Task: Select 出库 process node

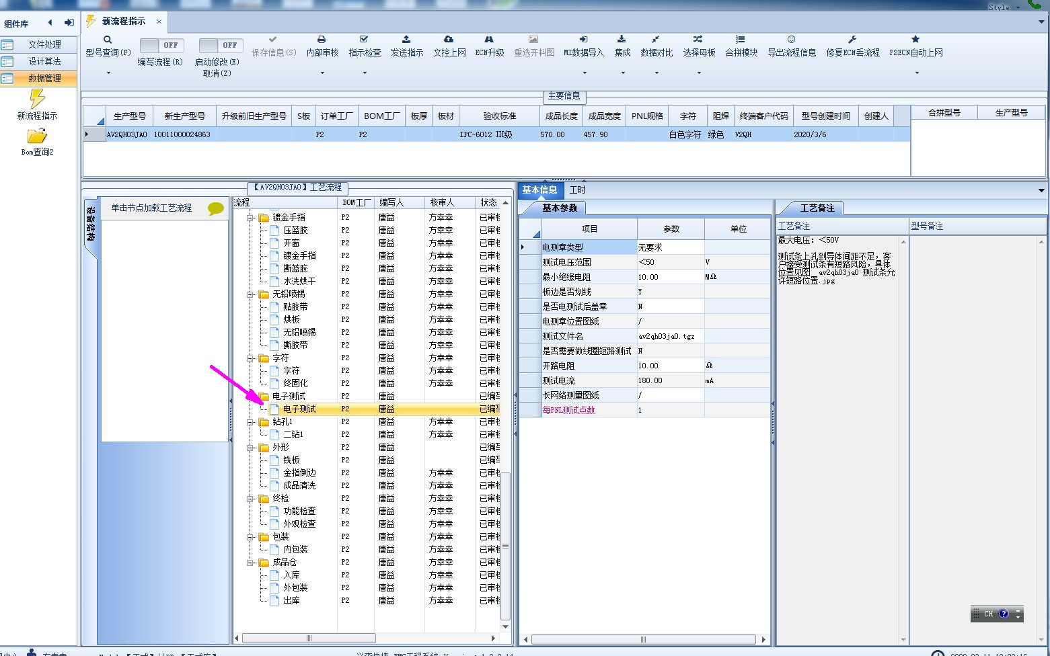Action: coord(291,601)
